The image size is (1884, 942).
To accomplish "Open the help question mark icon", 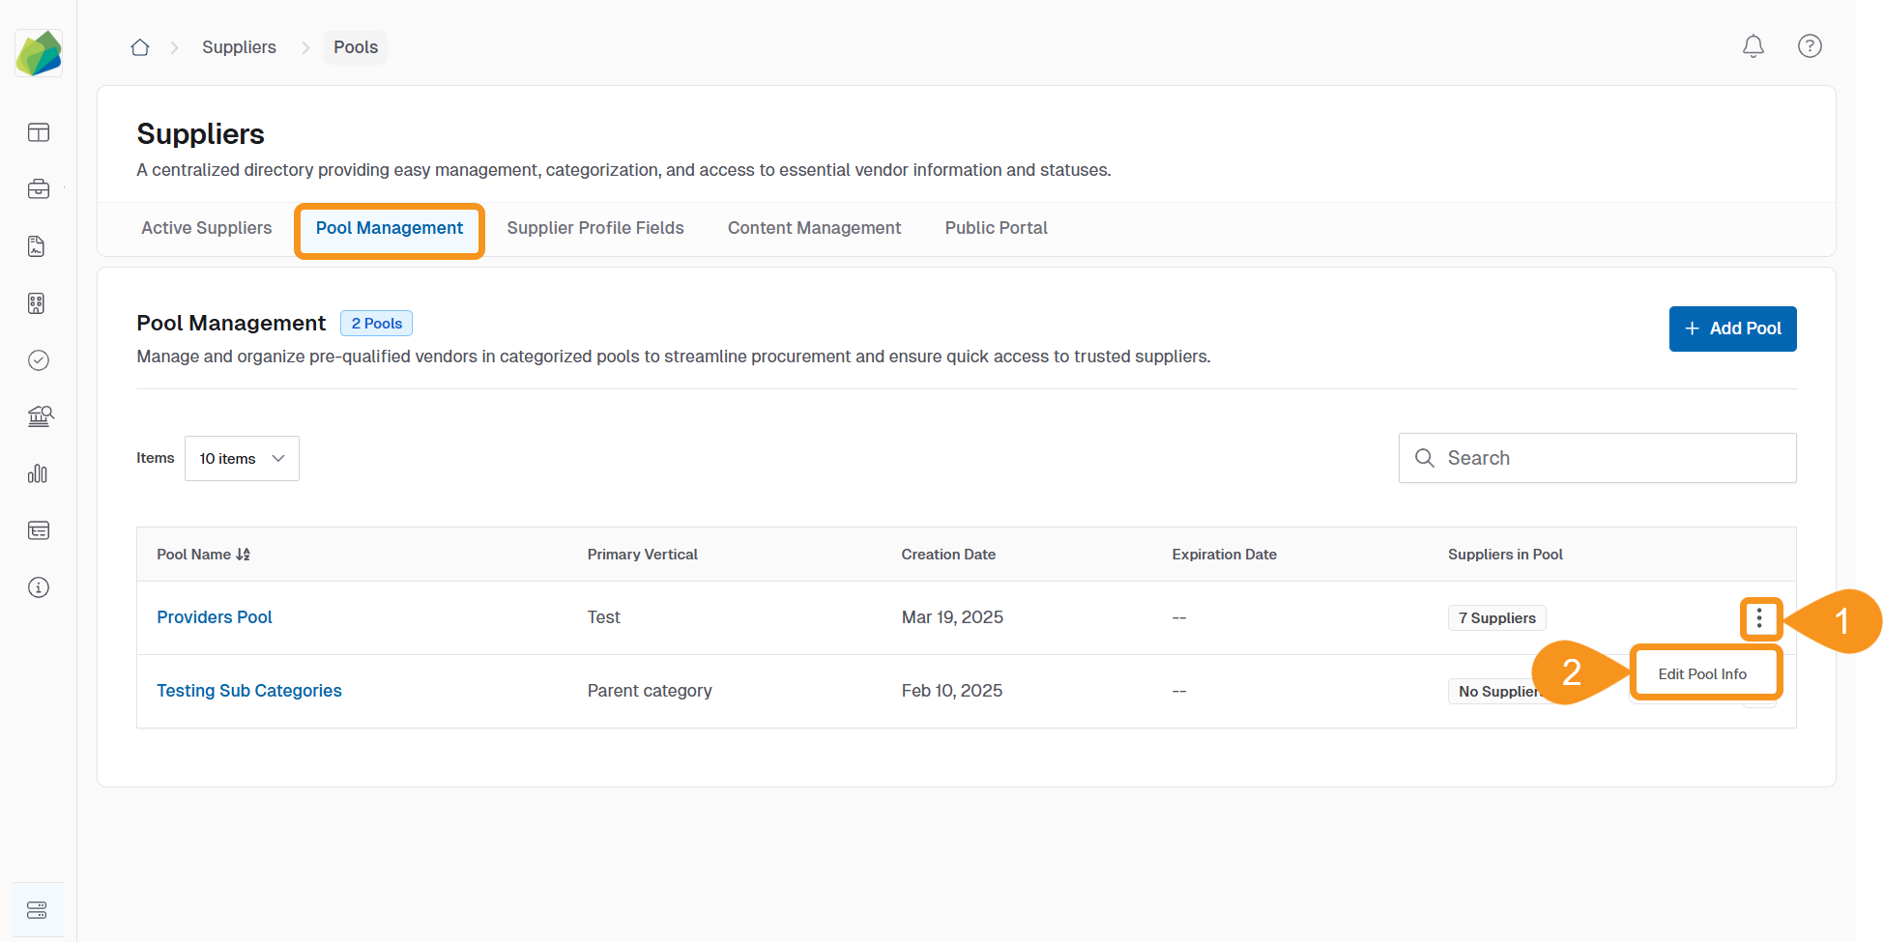I will (1809, 46).
